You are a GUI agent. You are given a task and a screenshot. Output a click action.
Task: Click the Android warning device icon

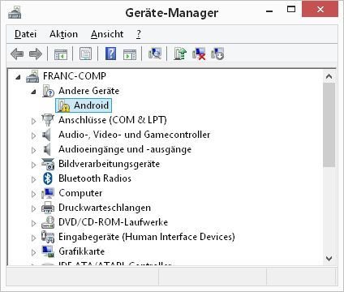(64, 105)
